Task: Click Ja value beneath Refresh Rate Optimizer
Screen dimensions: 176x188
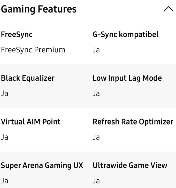Action: [96, 137]
